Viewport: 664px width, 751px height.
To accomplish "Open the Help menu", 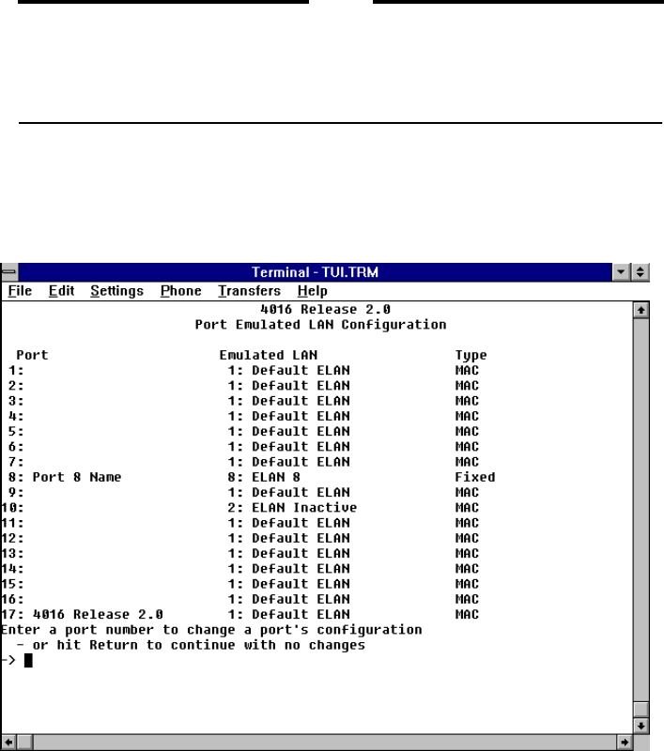I will 312,291.
